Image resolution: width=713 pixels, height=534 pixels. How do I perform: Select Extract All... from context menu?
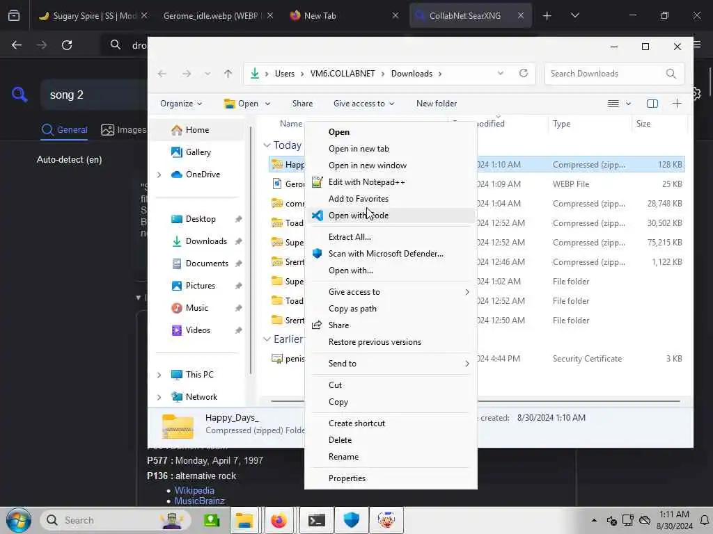[350, 237]
